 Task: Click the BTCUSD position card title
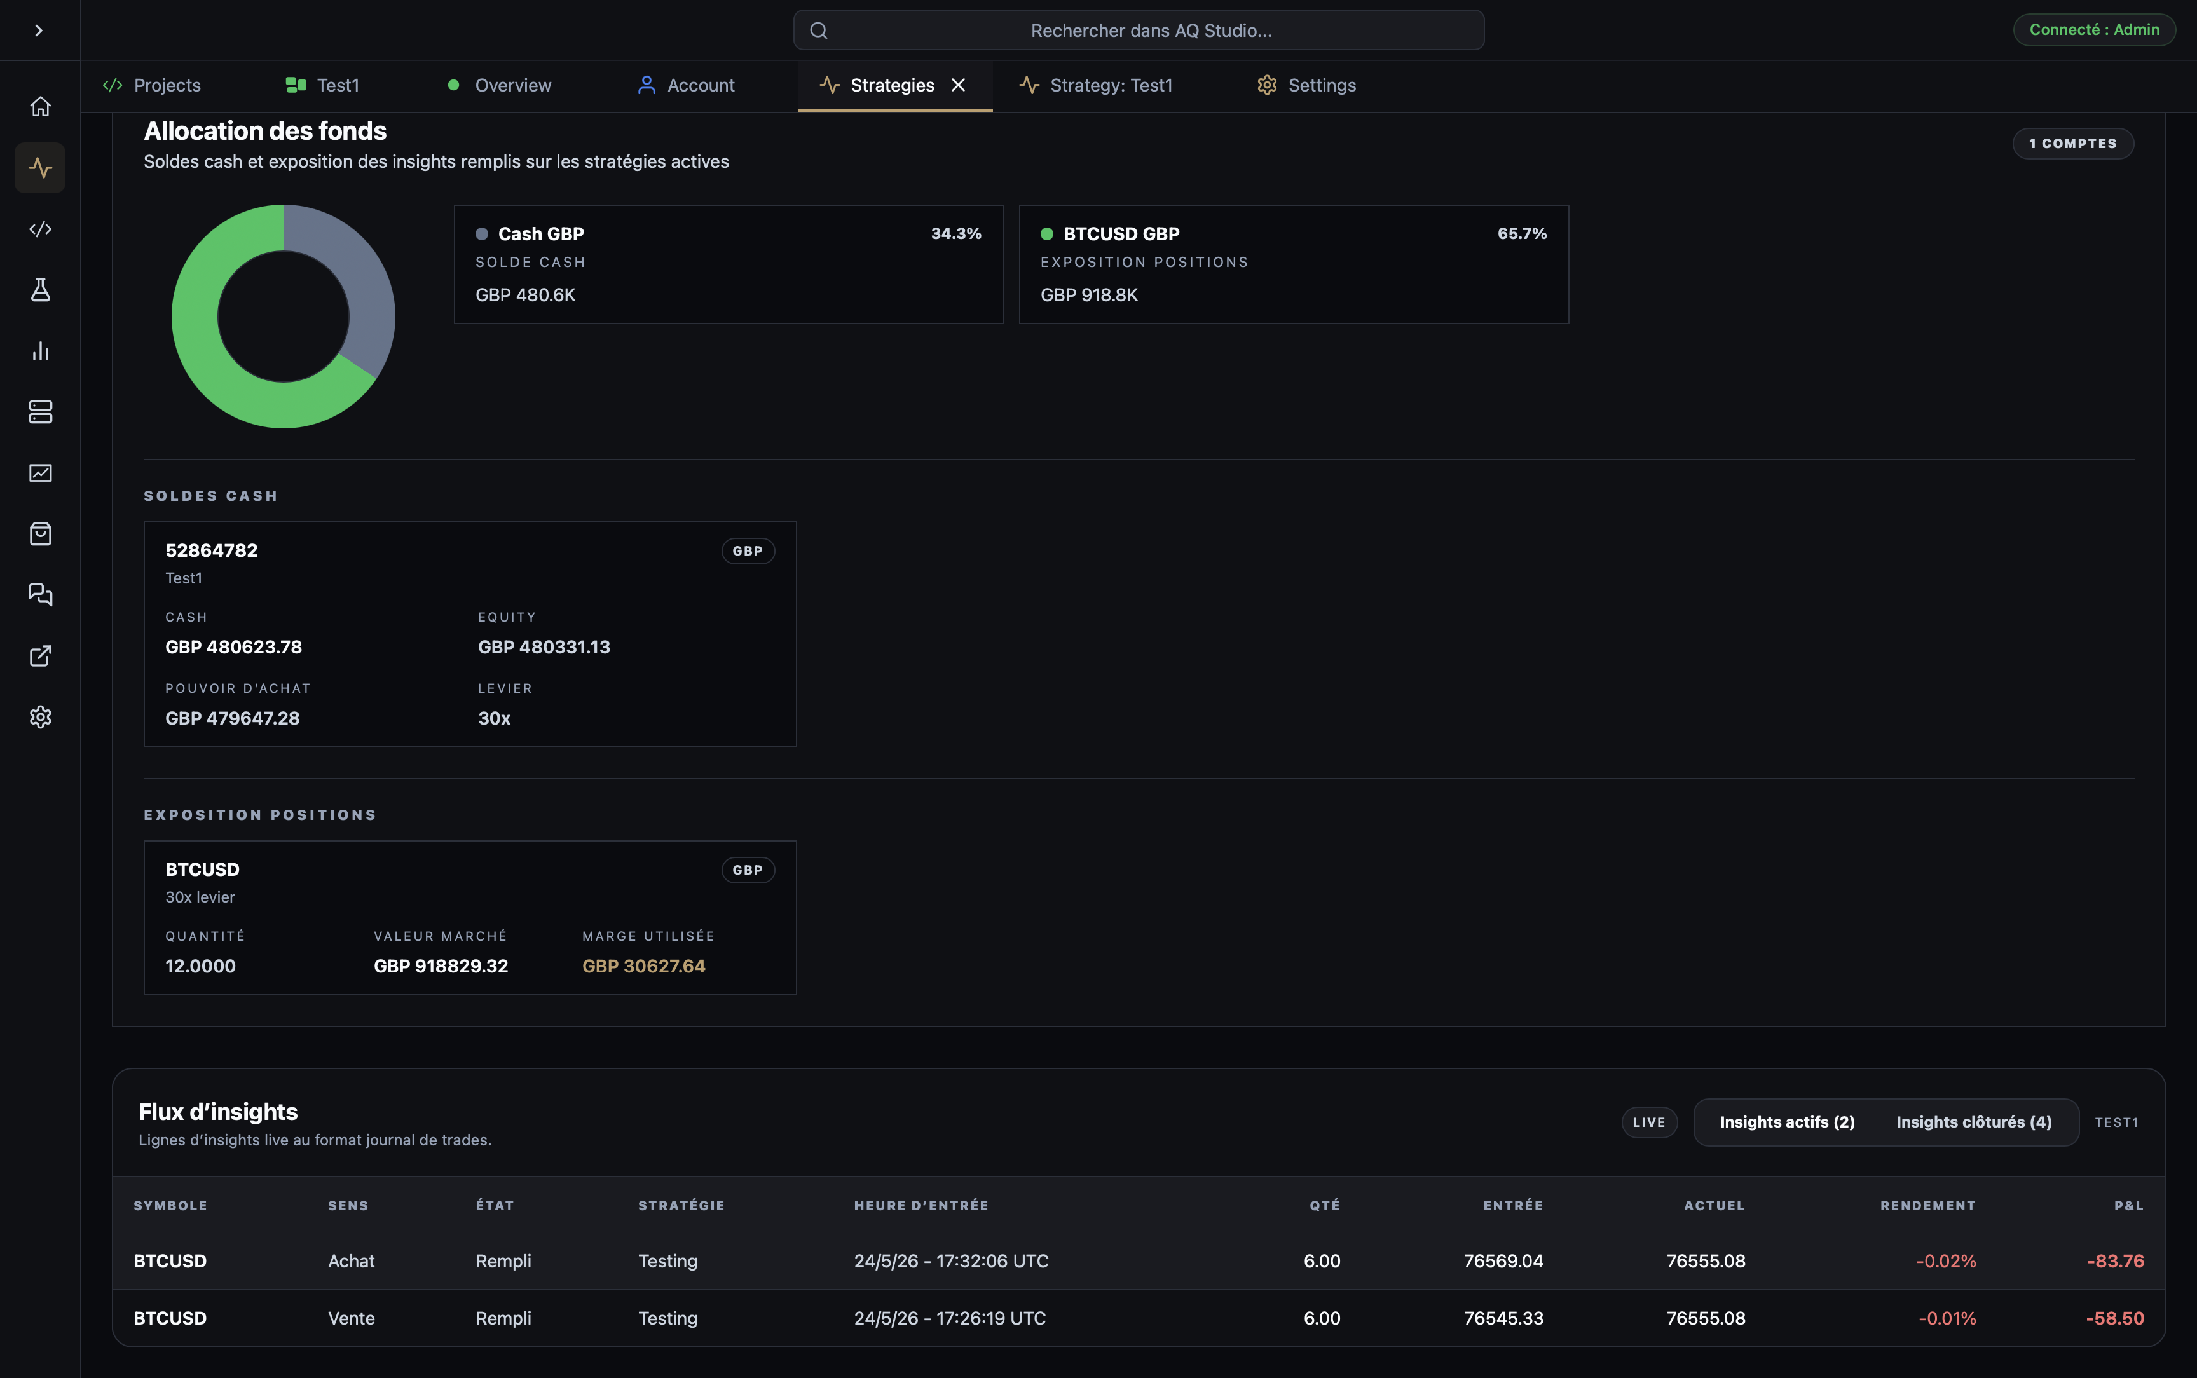point(202,870)
